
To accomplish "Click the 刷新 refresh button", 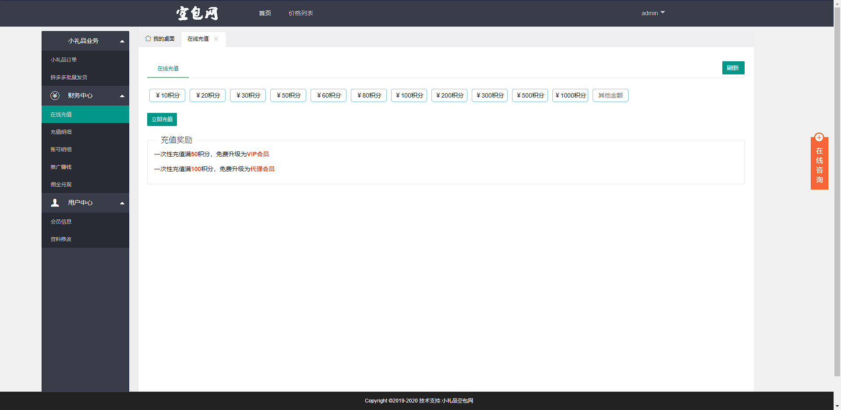I will [x=733, y=68].
